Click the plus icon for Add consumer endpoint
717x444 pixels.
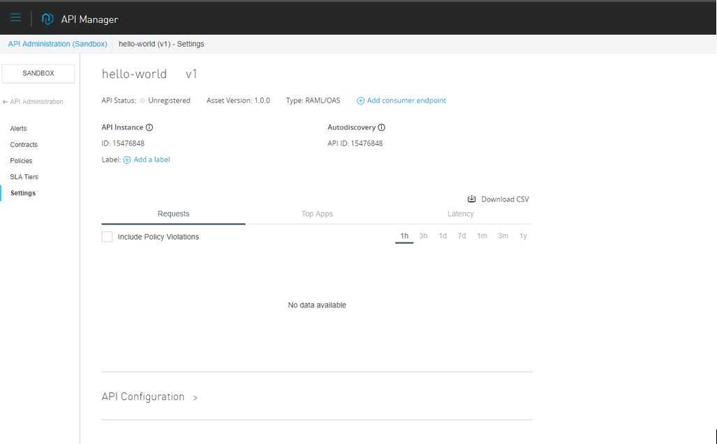tap(360, 101)
